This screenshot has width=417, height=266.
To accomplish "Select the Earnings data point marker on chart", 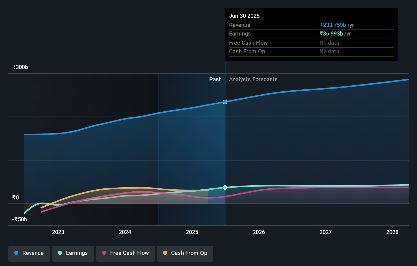I will point(224,188).
